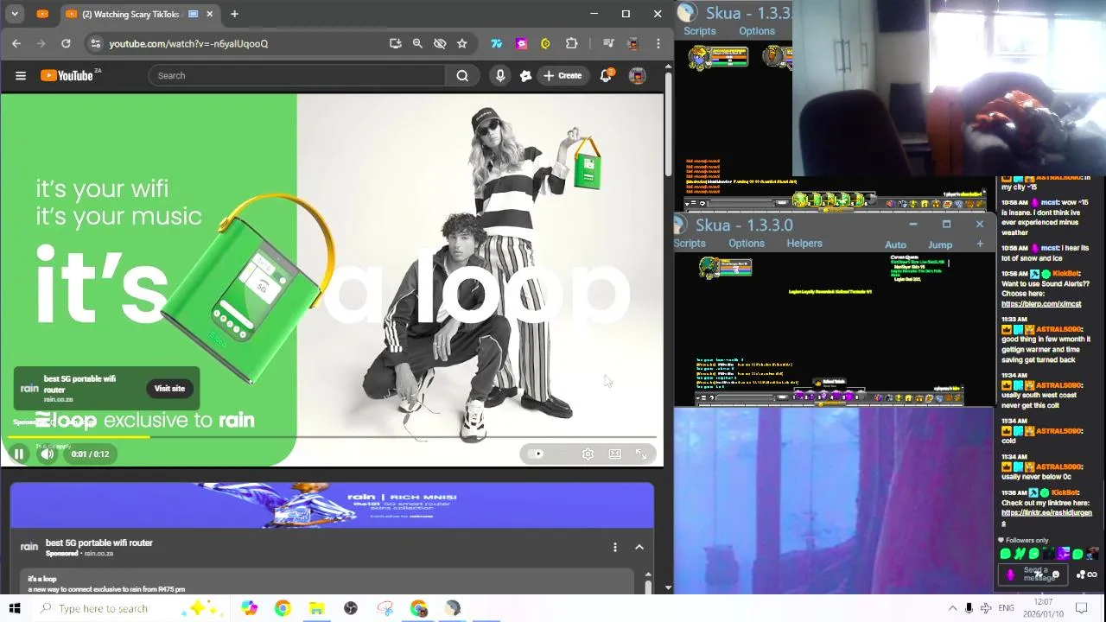The image size is (1106, 622).
Task: Mute the video player volume
Action: point(48,454)
